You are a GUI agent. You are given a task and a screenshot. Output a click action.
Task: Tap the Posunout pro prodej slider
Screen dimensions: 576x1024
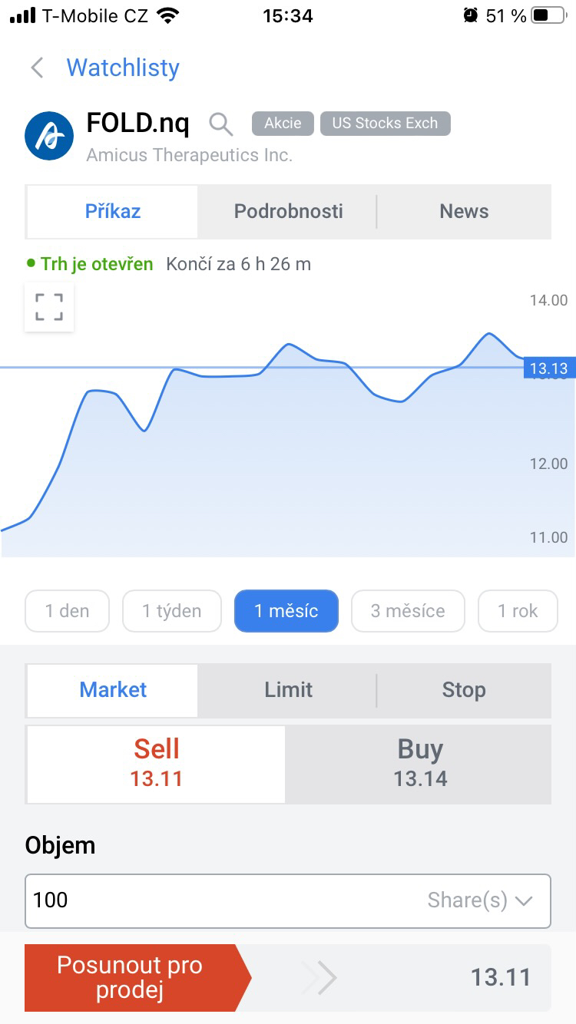point(131,977)
